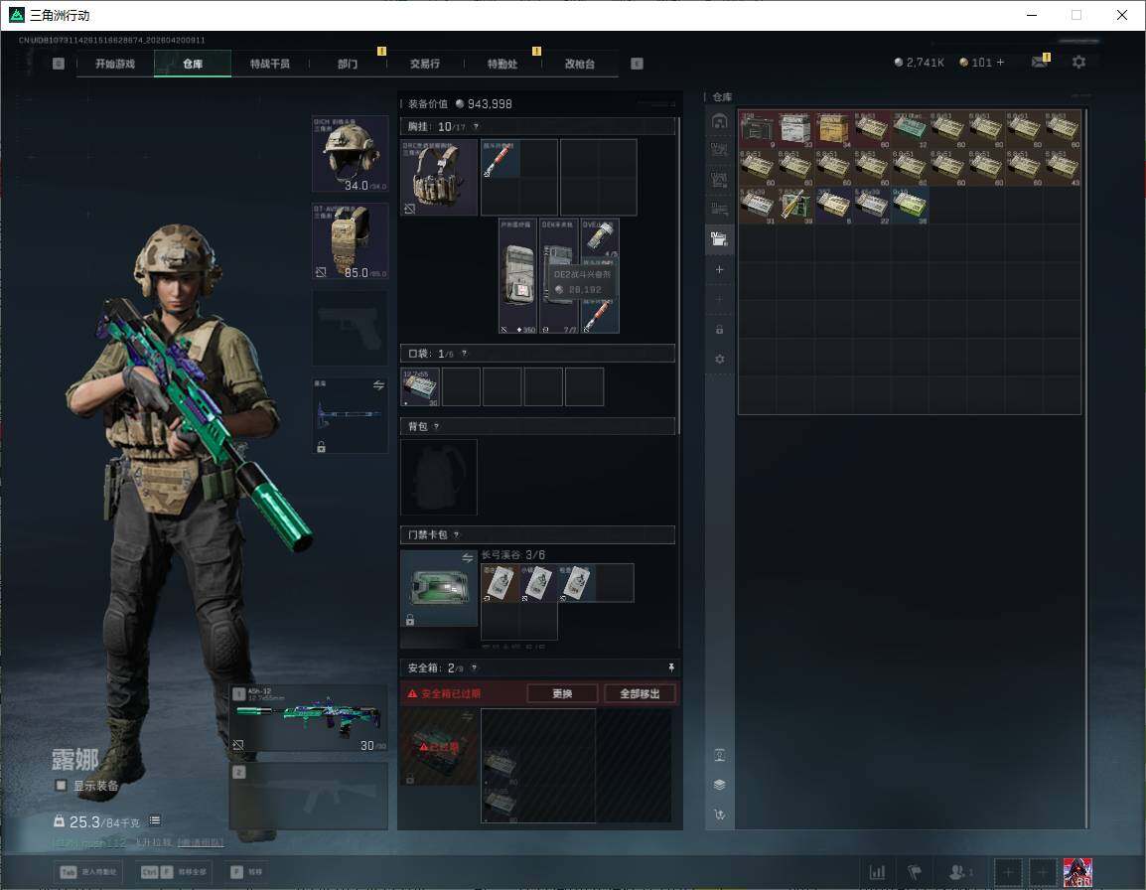
Task: Select the second stash container icon
Action: [x=719, y=151]
